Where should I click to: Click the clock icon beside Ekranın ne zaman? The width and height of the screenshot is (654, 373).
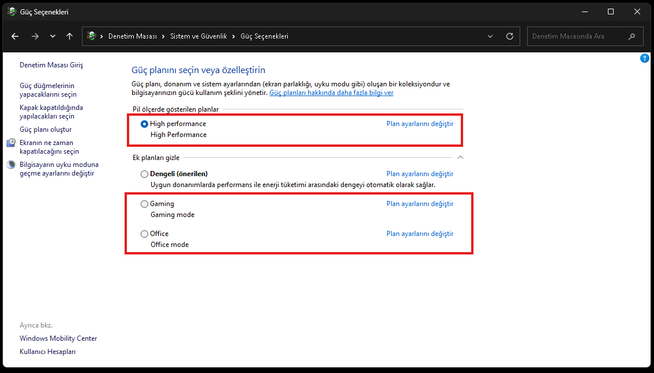12,143
